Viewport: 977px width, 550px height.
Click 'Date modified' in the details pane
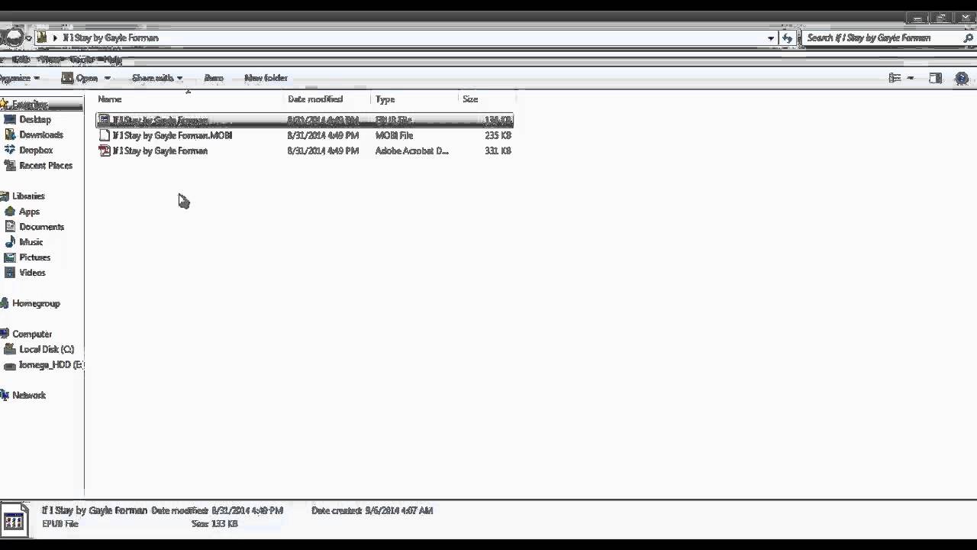click(179, 510)
